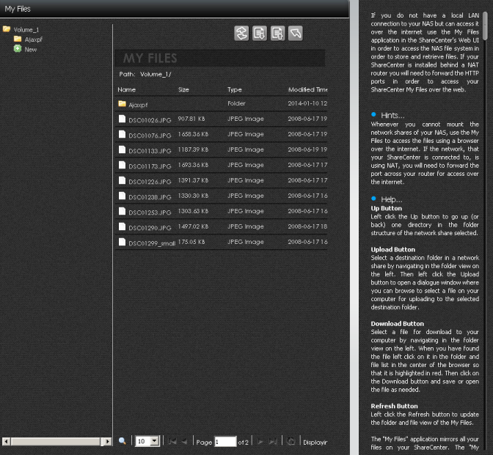This screenshot has height=455, width=493.
Task: Click the Refresh Button help heading
Action: 394,406
